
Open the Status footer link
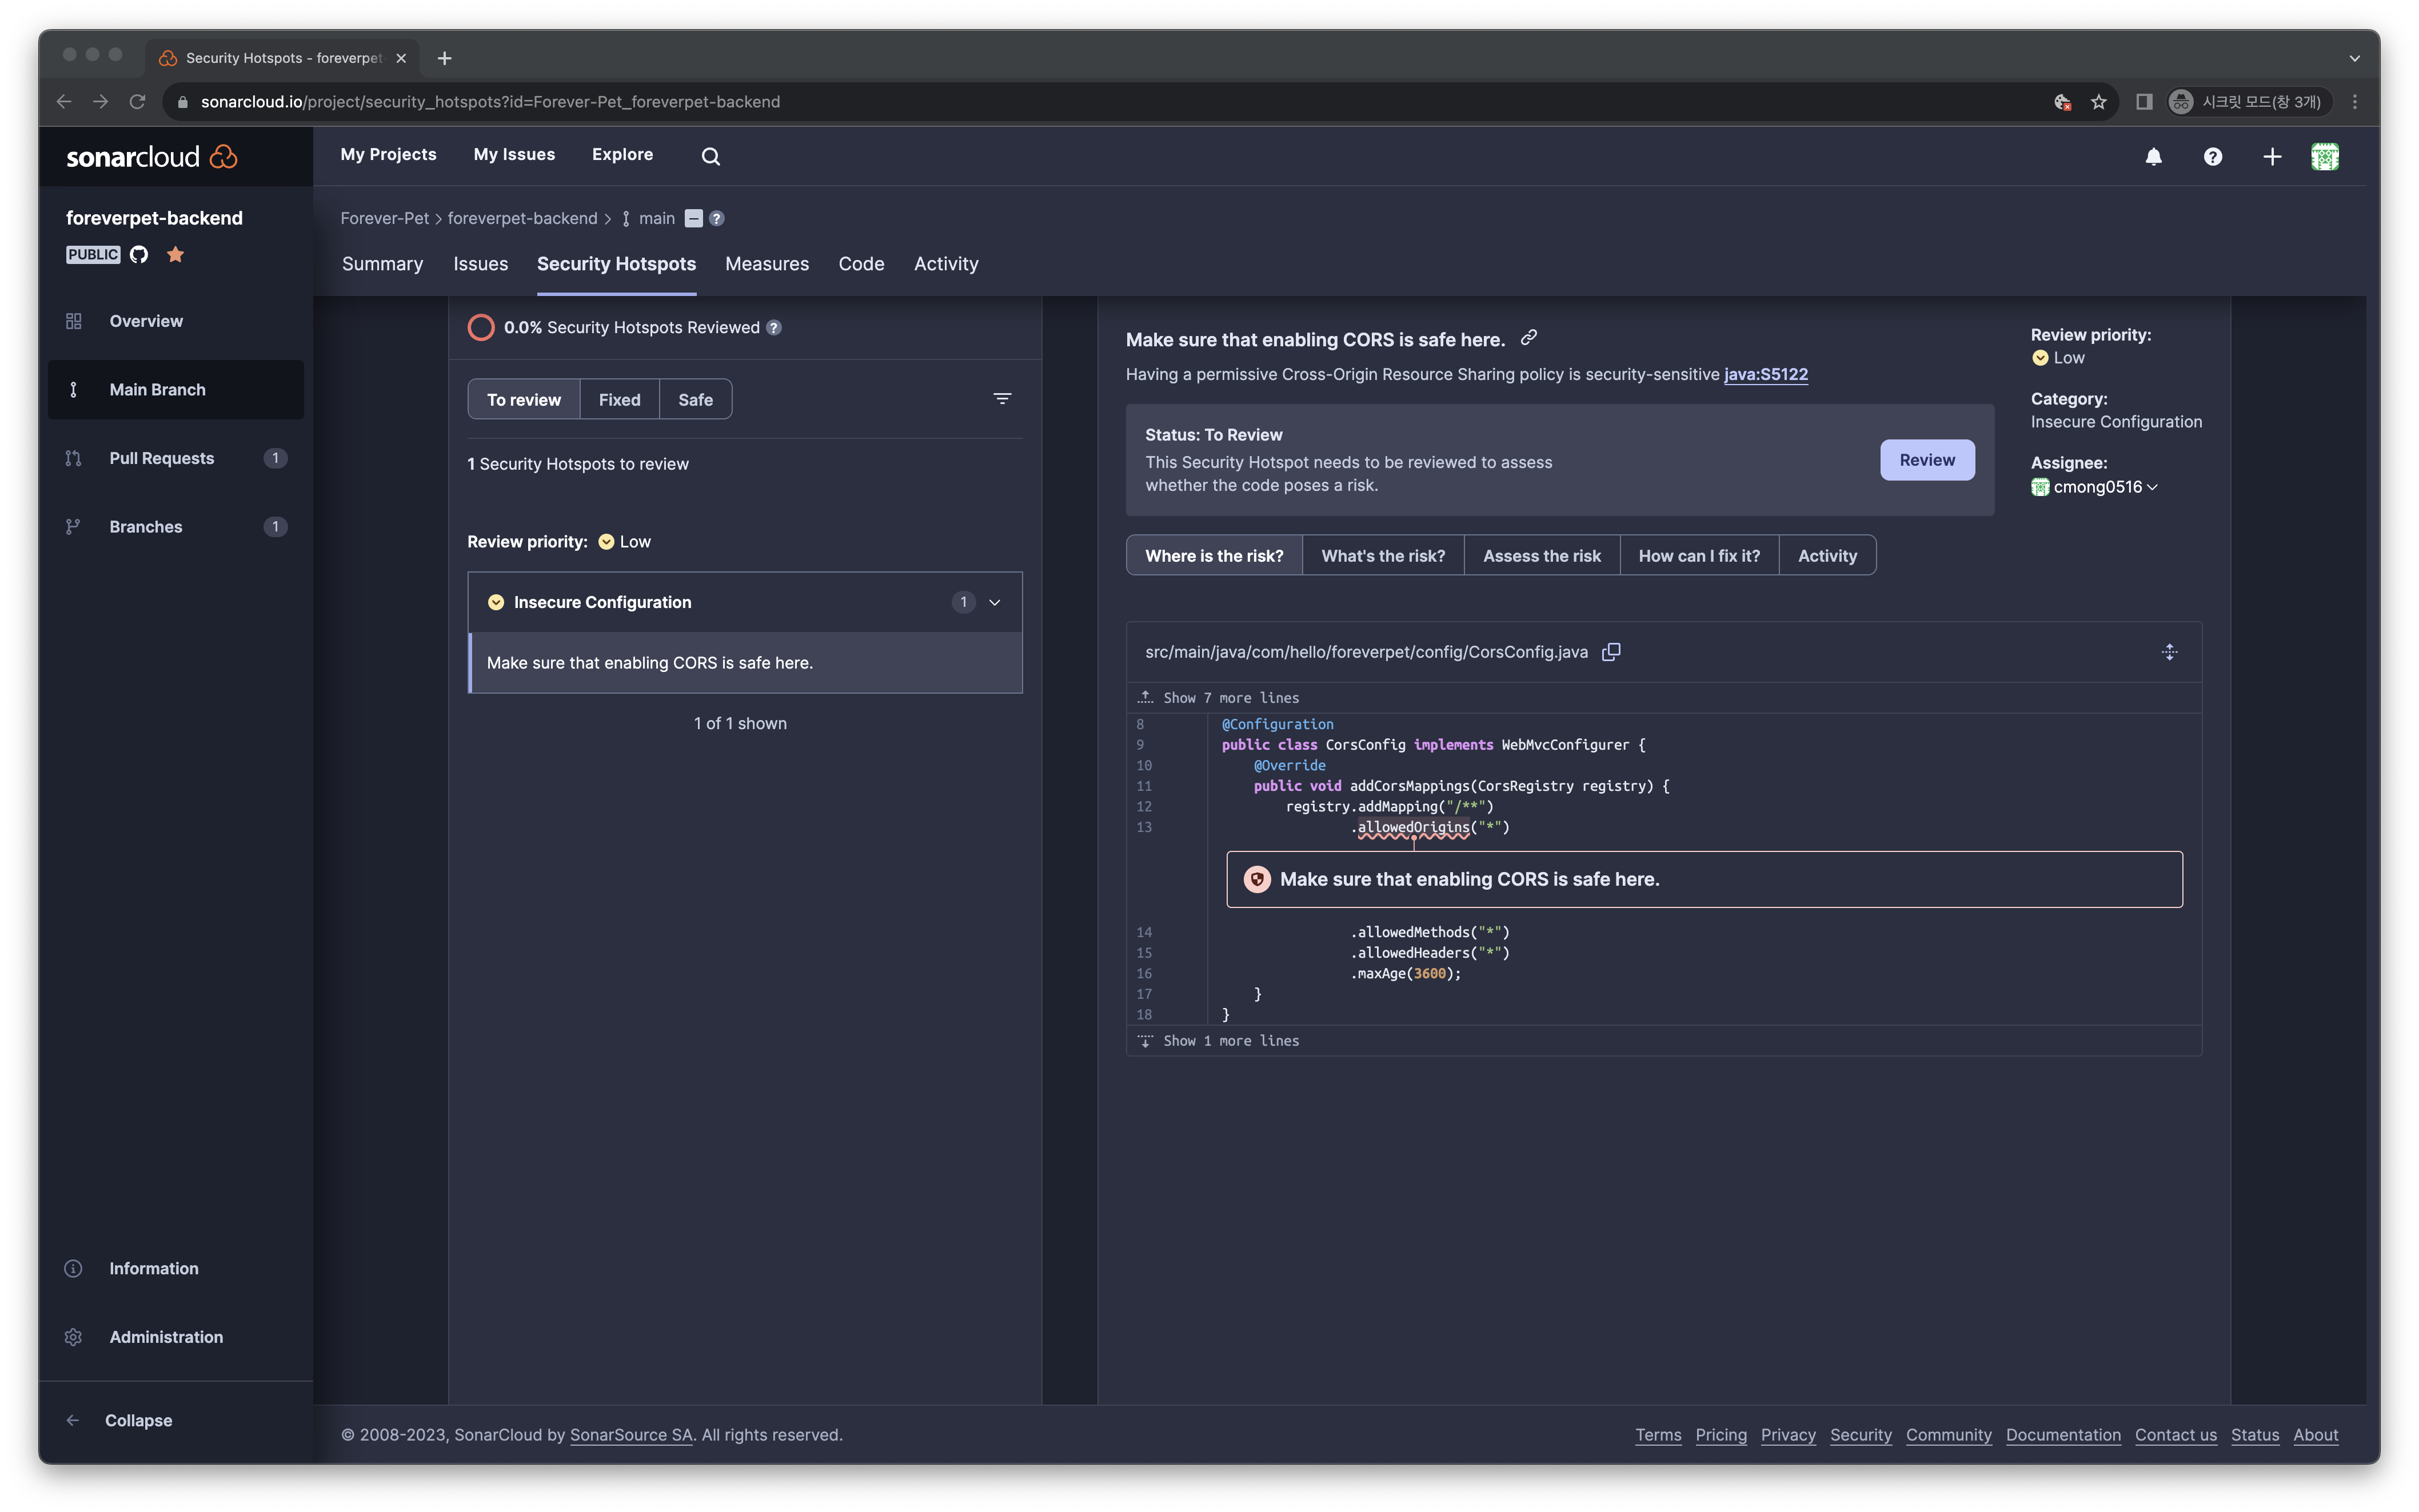(x=2255, y=1435)
